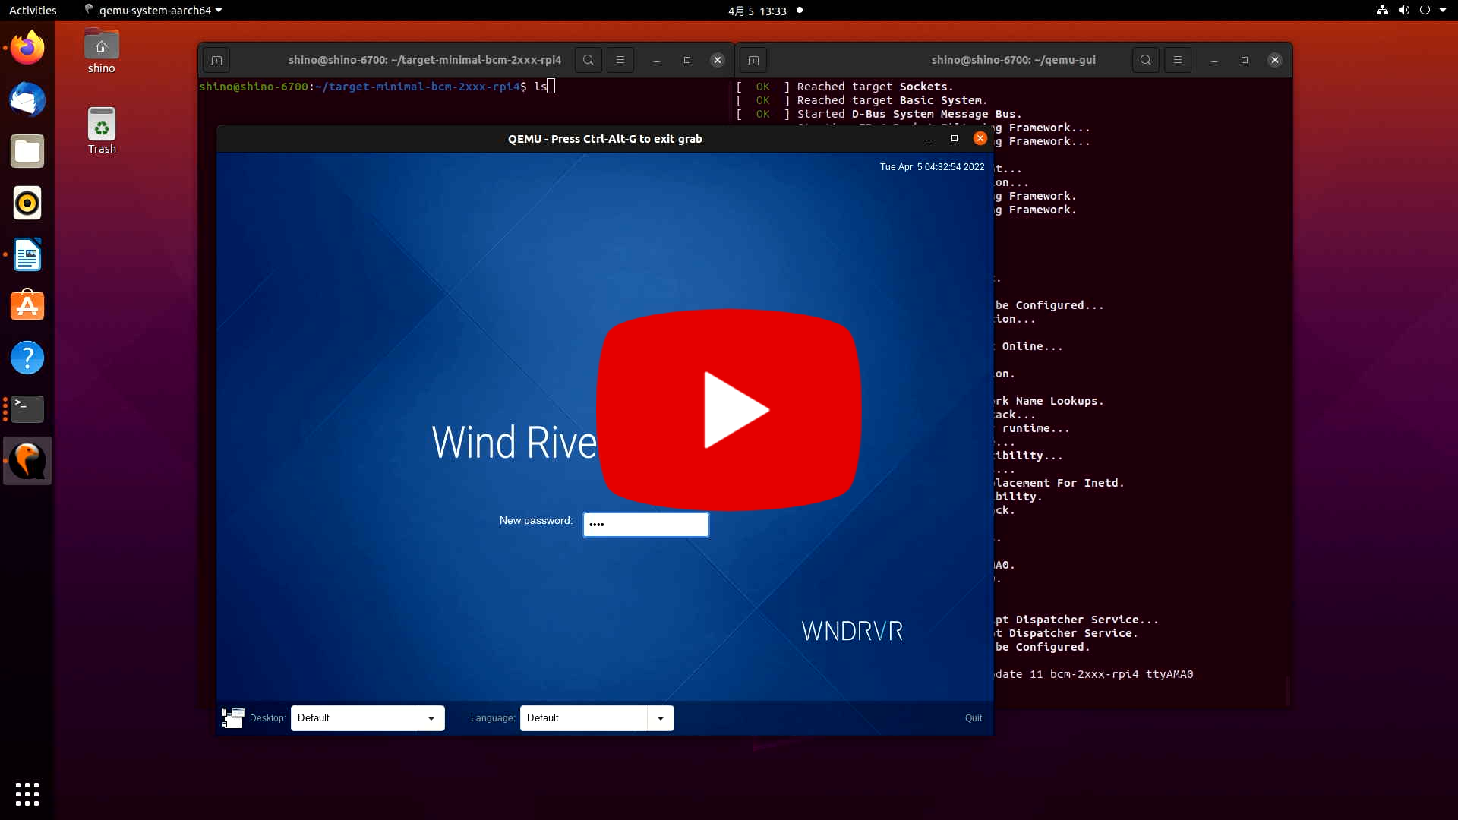This screenshot has width=1458, height=820.
Task: Open hamburger menu of target-minimal terminal
Action: point(620,60)
